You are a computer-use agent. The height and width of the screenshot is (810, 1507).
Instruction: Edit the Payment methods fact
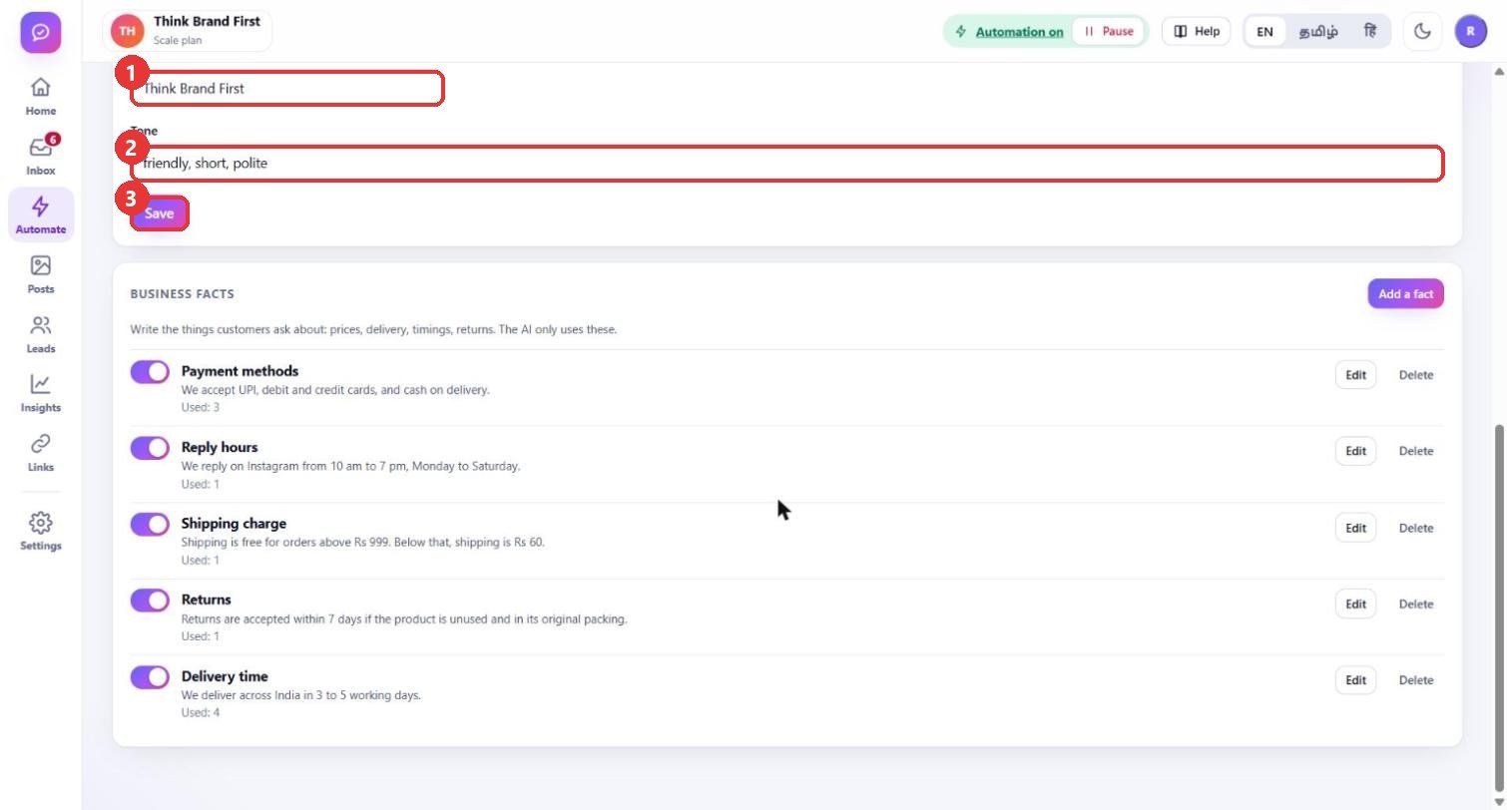(1355, 375)
